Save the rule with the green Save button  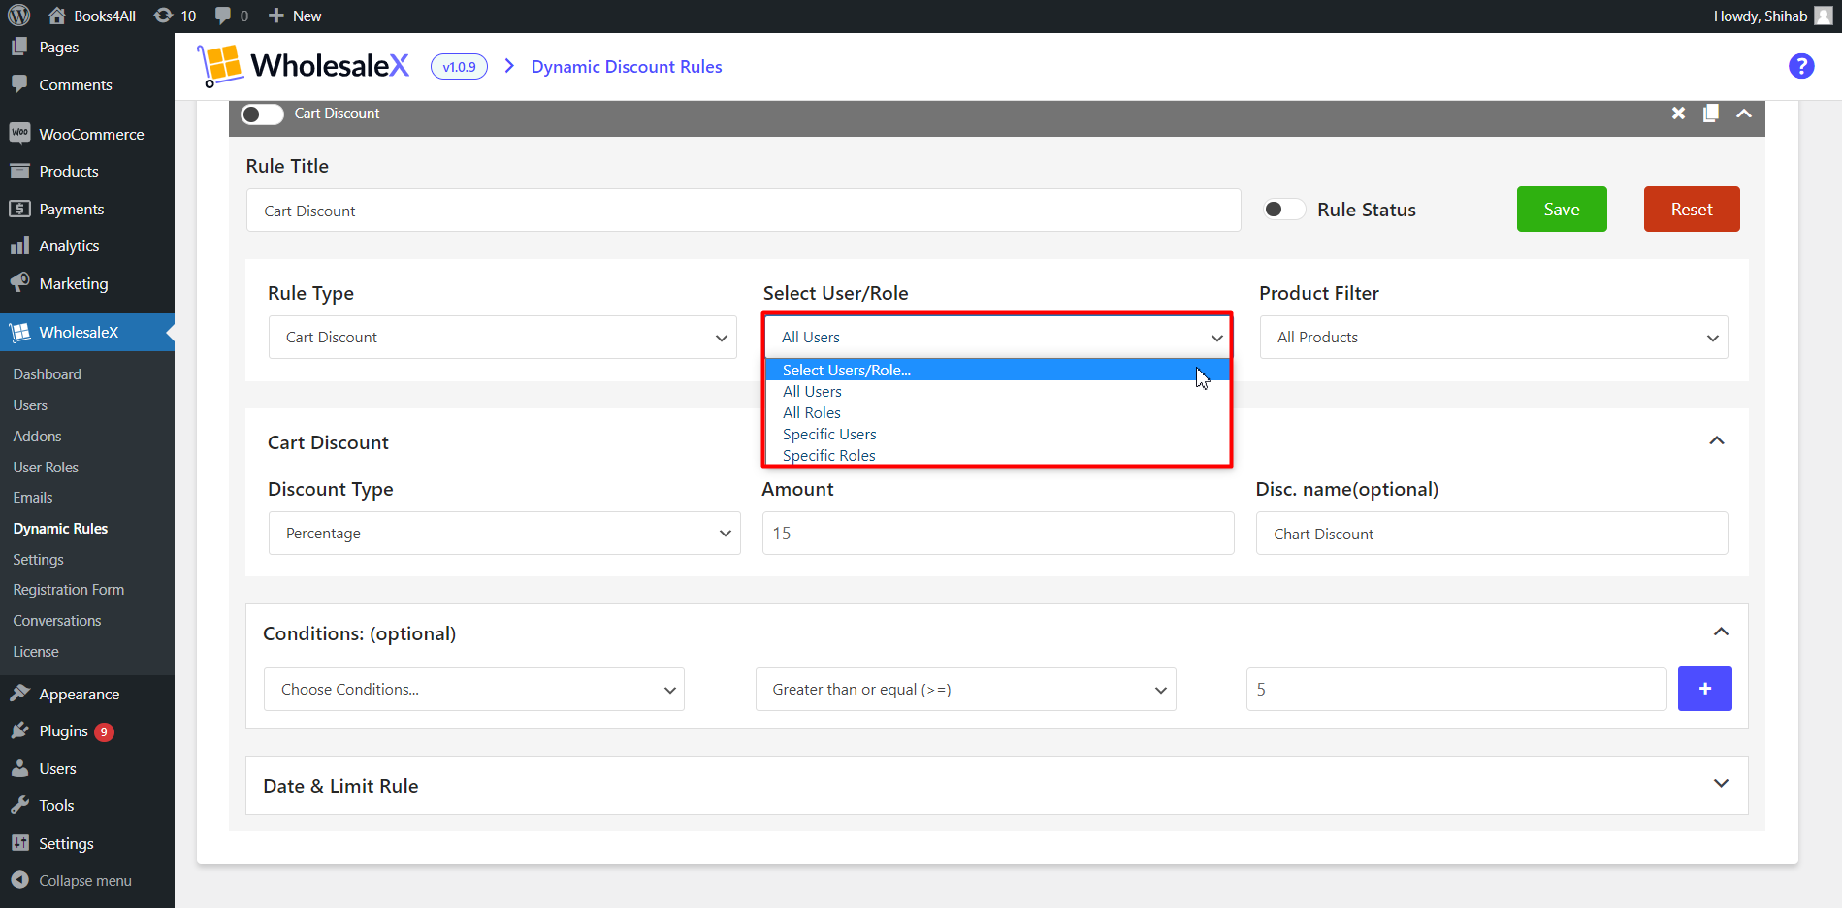tap(1562, 209)
